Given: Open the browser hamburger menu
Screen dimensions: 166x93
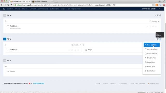Looking at the screenshot, I should [x=164, y=5].
